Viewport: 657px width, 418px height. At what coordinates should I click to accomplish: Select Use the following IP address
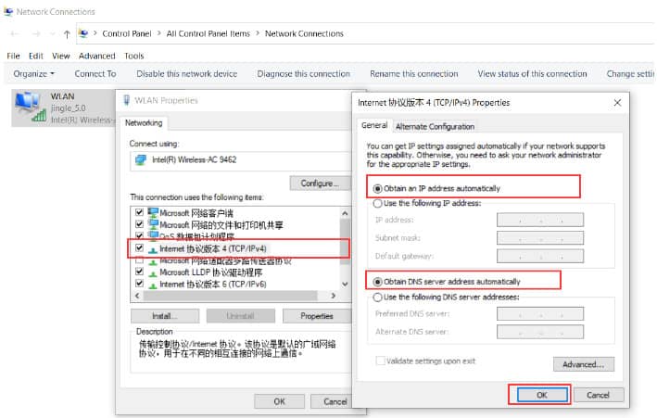(377, 203)
